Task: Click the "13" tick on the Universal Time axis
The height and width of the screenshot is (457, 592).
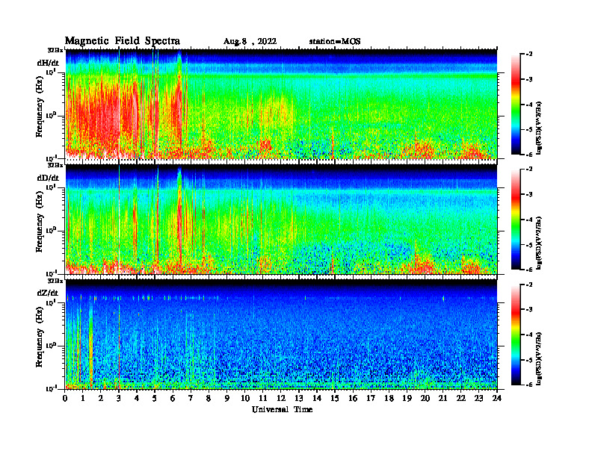Action: point(299,399)
